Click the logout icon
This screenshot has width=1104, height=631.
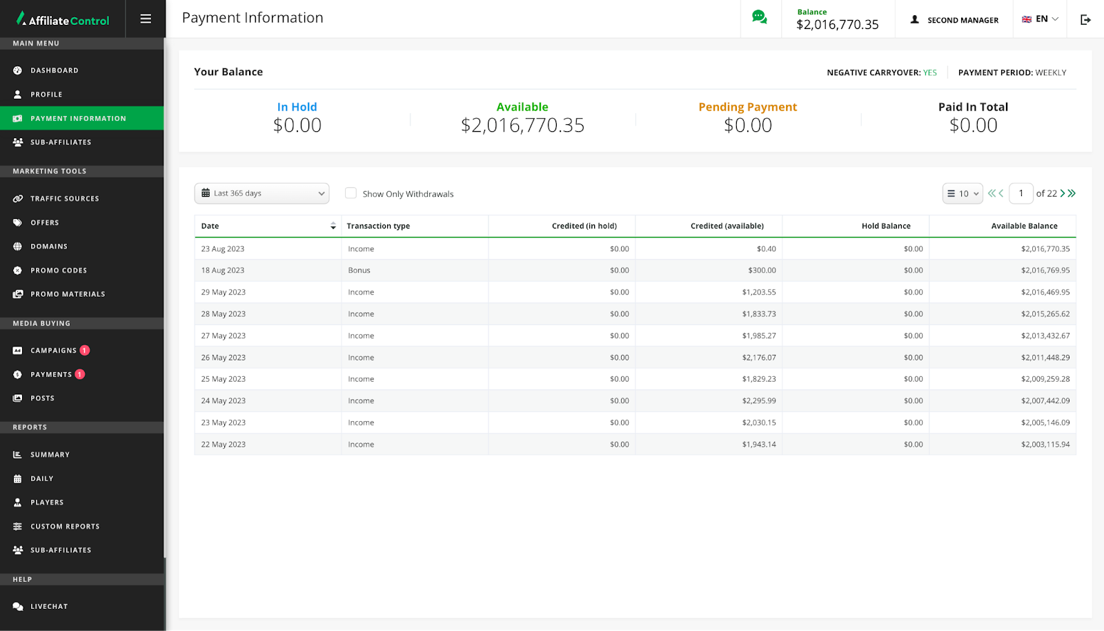tap(1085, 20)
